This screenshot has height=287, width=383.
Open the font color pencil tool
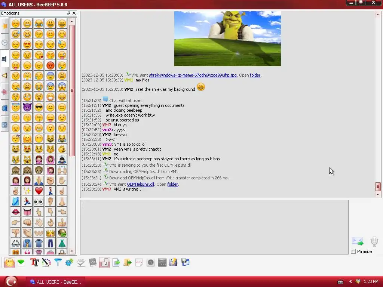point(46,262)
